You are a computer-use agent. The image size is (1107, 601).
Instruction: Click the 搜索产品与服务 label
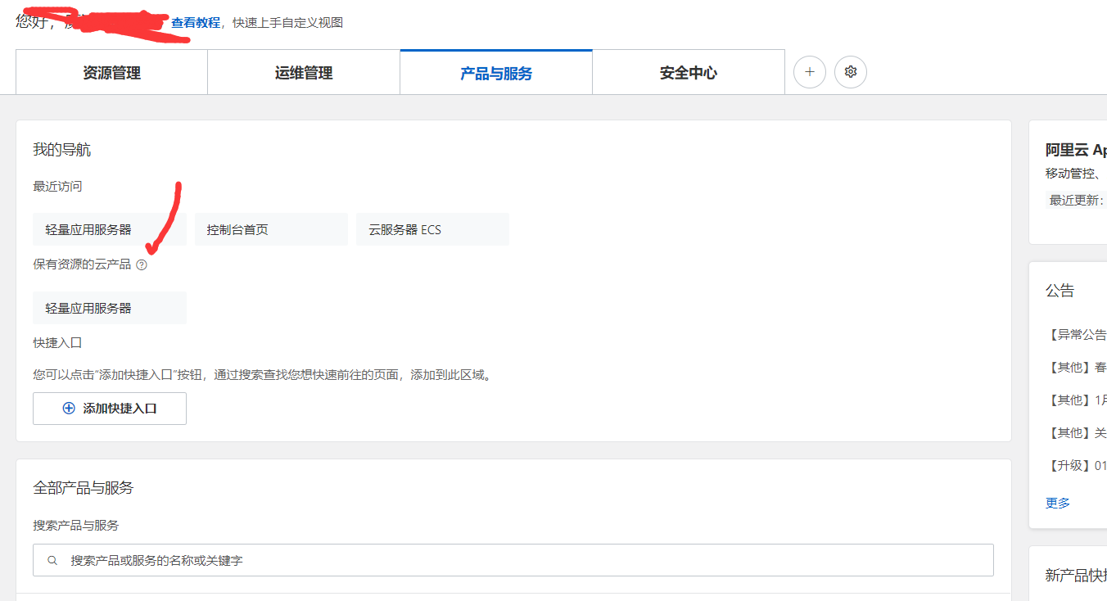pos(76,526)
